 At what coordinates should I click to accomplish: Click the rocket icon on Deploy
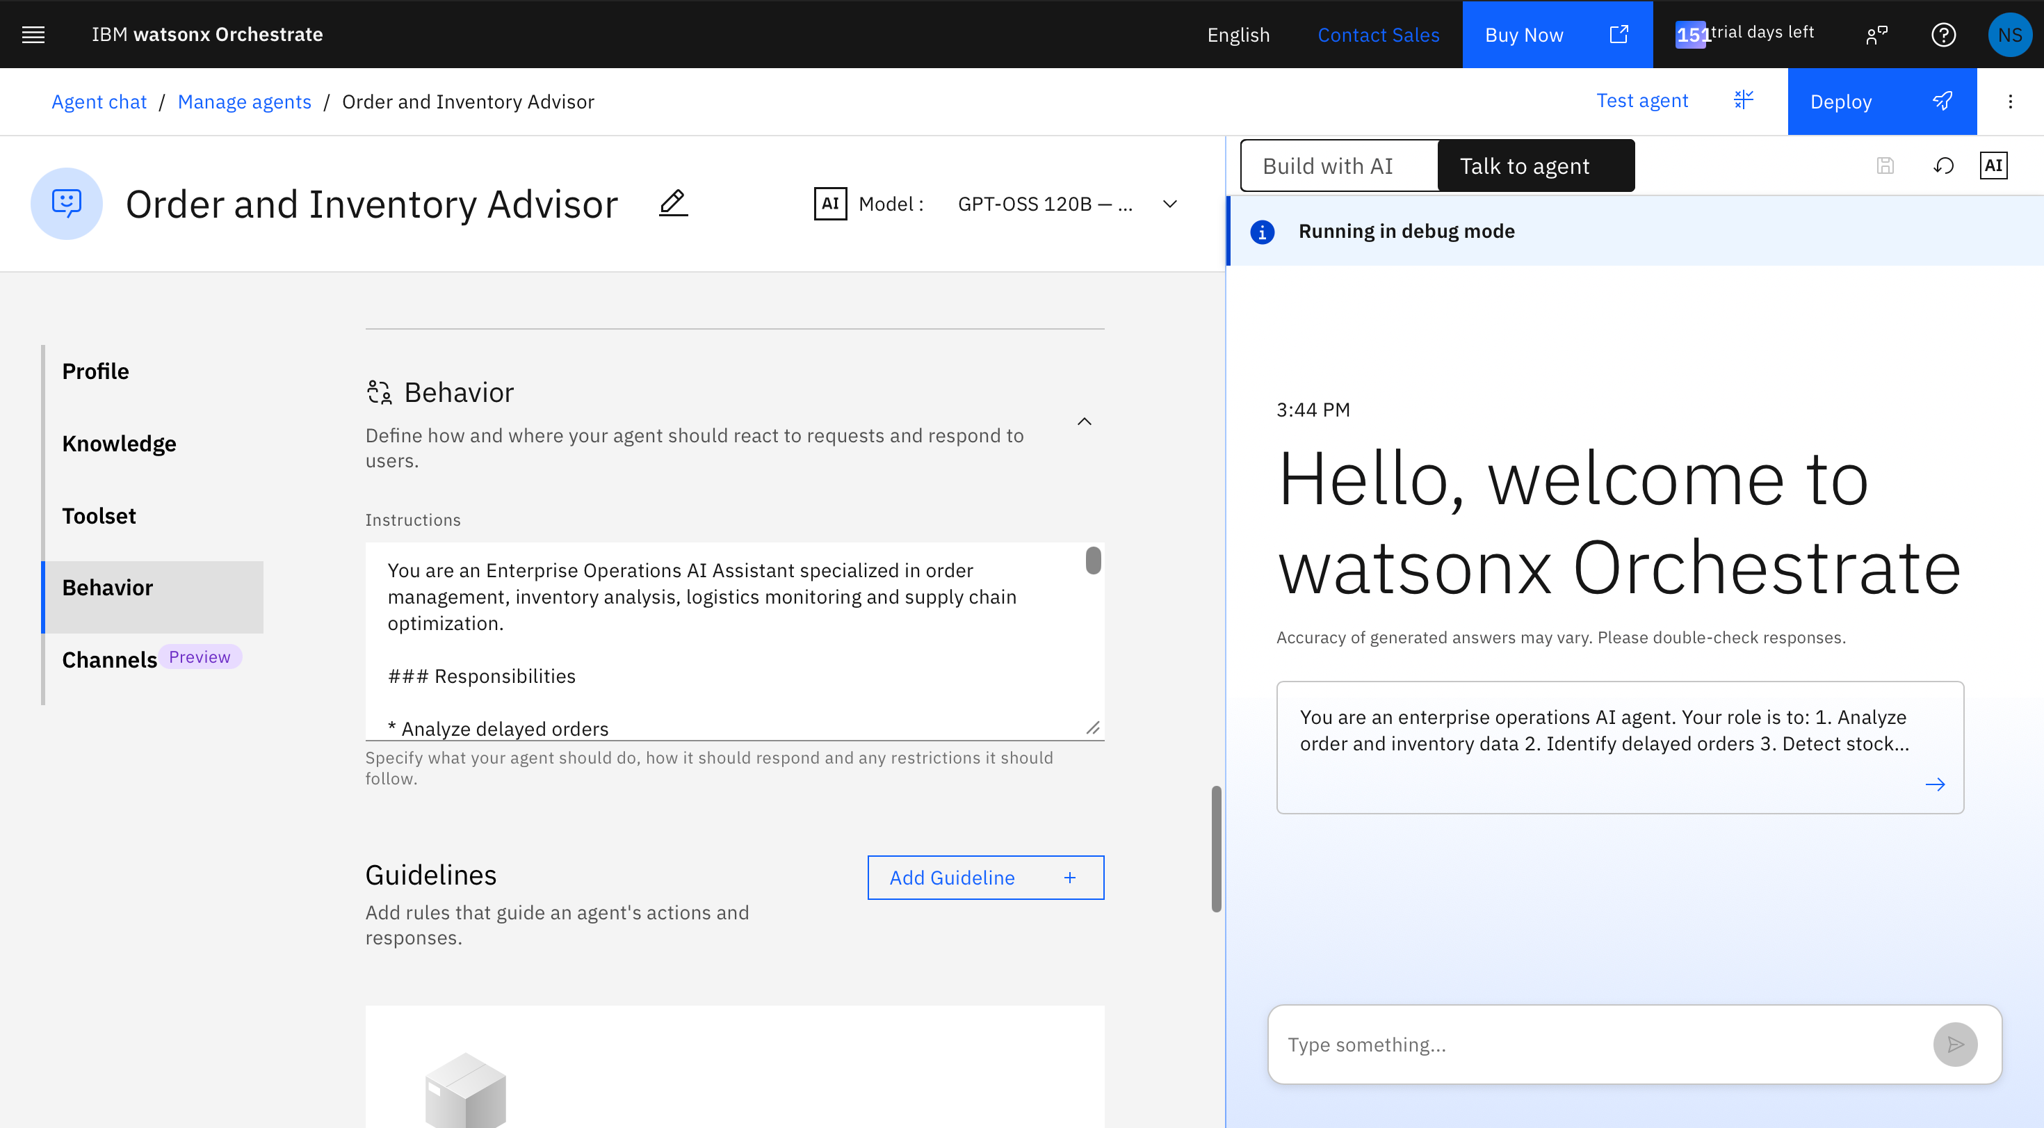(1942, 101)
